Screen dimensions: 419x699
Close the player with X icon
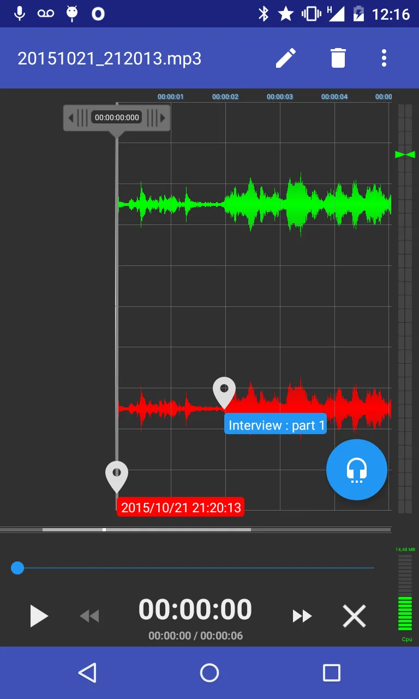click(x=354, y=616)
